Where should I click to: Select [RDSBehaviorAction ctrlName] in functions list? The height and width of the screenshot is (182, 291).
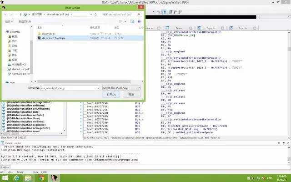pos(26,106)
